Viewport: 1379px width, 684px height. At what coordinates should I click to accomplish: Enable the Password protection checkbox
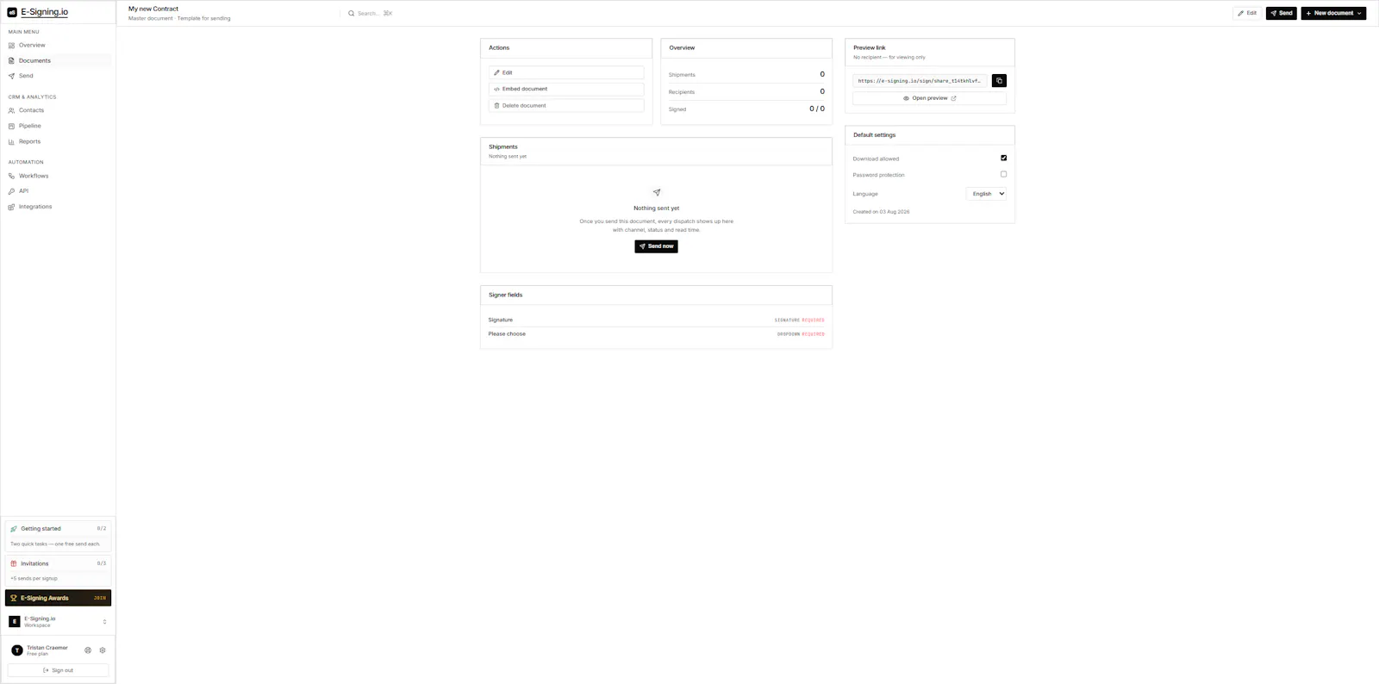click(1003, 174)
